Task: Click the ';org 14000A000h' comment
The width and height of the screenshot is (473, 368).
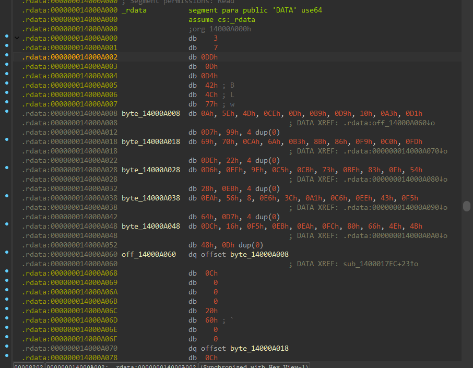Action: (x=220, y=29)
